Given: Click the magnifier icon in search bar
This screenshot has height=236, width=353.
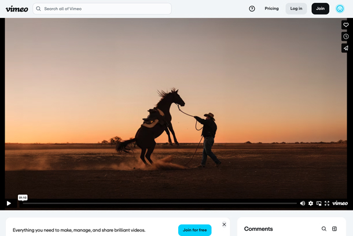Looking at the screenshot, I should point(39,9).
